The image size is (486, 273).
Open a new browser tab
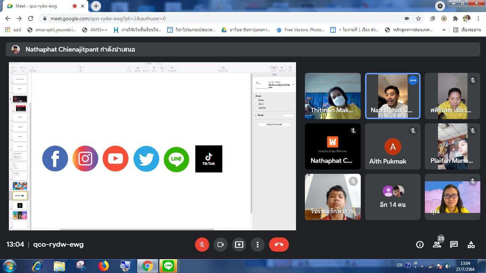coord(96,6)
